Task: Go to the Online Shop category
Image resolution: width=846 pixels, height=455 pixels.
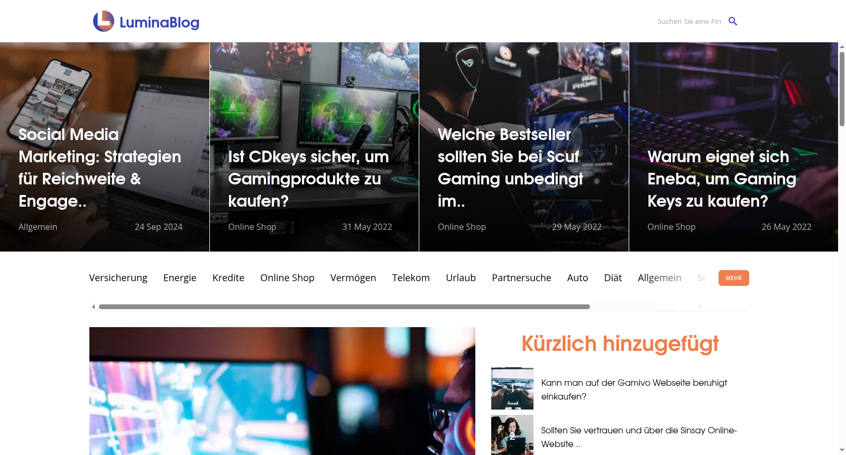Action: pos(287,278)
